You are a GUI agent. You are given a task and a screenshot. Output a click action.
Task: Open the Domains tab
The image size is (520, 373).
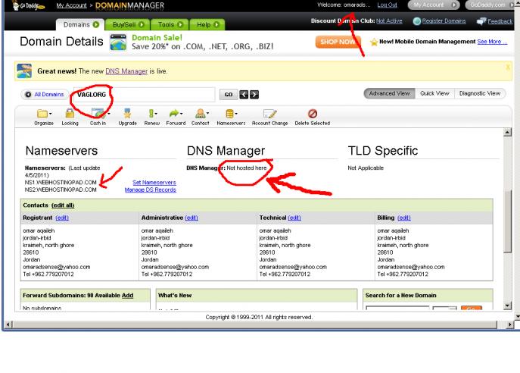[x=80, y=25]
